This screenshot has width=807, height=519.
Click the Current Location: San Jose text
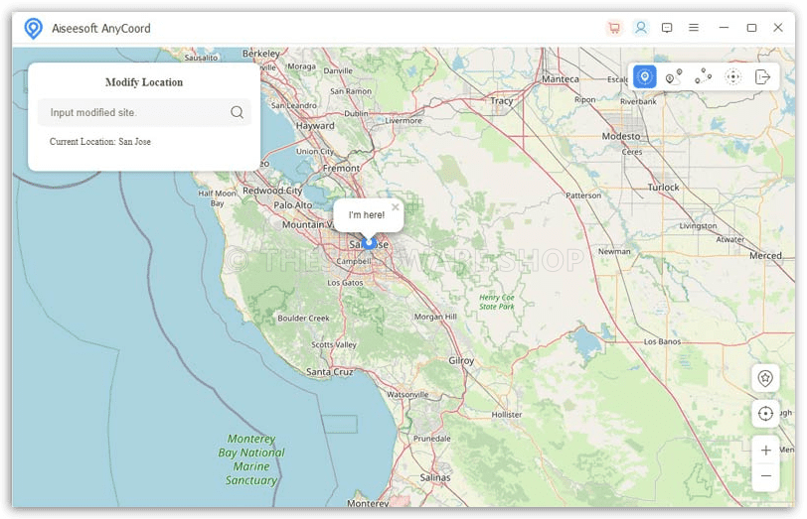[x=100, y=142]
